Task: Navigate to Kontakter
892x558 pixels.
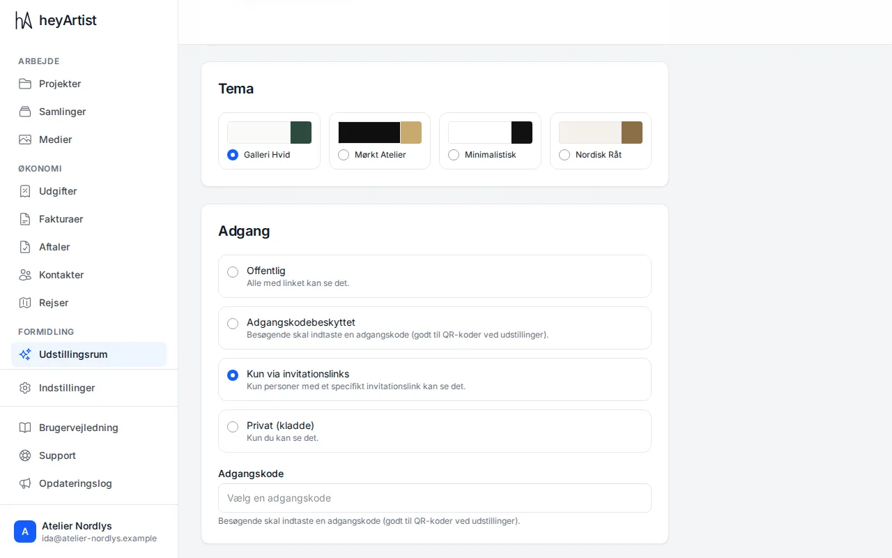Action: (x=89, y=275)
